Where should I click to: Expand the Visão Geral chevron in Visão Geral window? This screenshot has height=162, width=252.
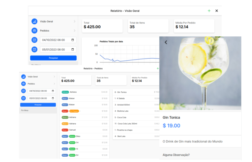coord(75,21)
